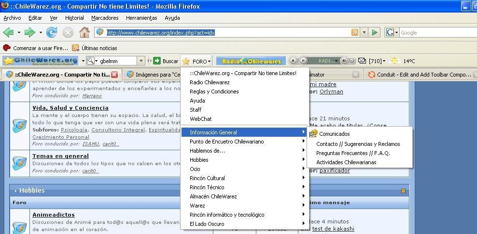Click the RSS feed icon in address bar
This screenshot has height=234, width=477.
pyautogui.click(x=355, y=32)
